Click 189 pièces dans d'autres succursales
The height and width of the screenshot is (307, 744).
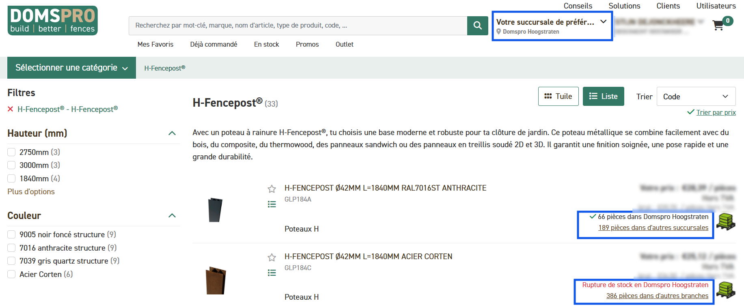tap(653, 228)
